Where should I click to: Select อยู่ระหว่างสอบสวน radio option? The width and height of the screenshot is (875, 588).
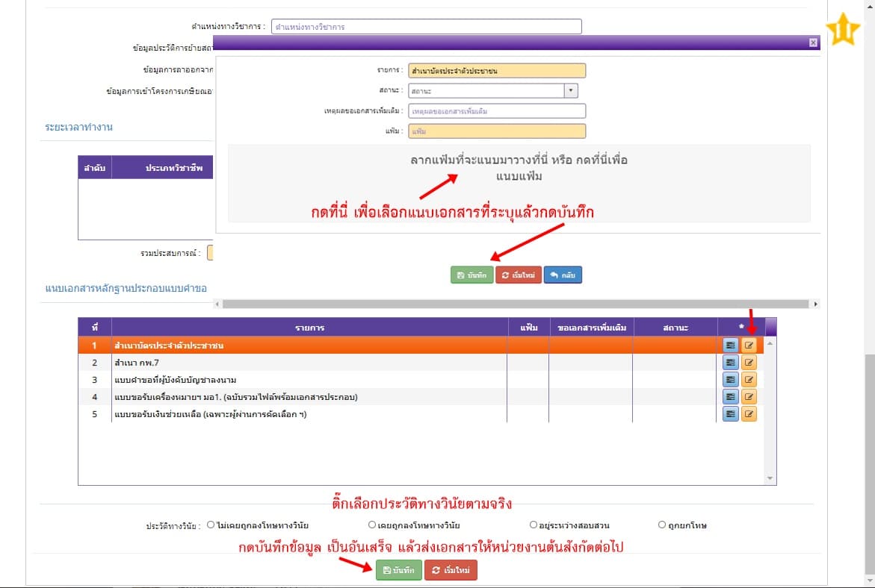534,525
